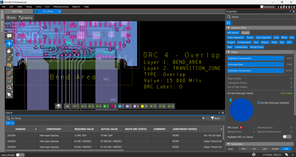
Task: Click the Unrouted Connections status bar
Action: (x=256, y=71)
